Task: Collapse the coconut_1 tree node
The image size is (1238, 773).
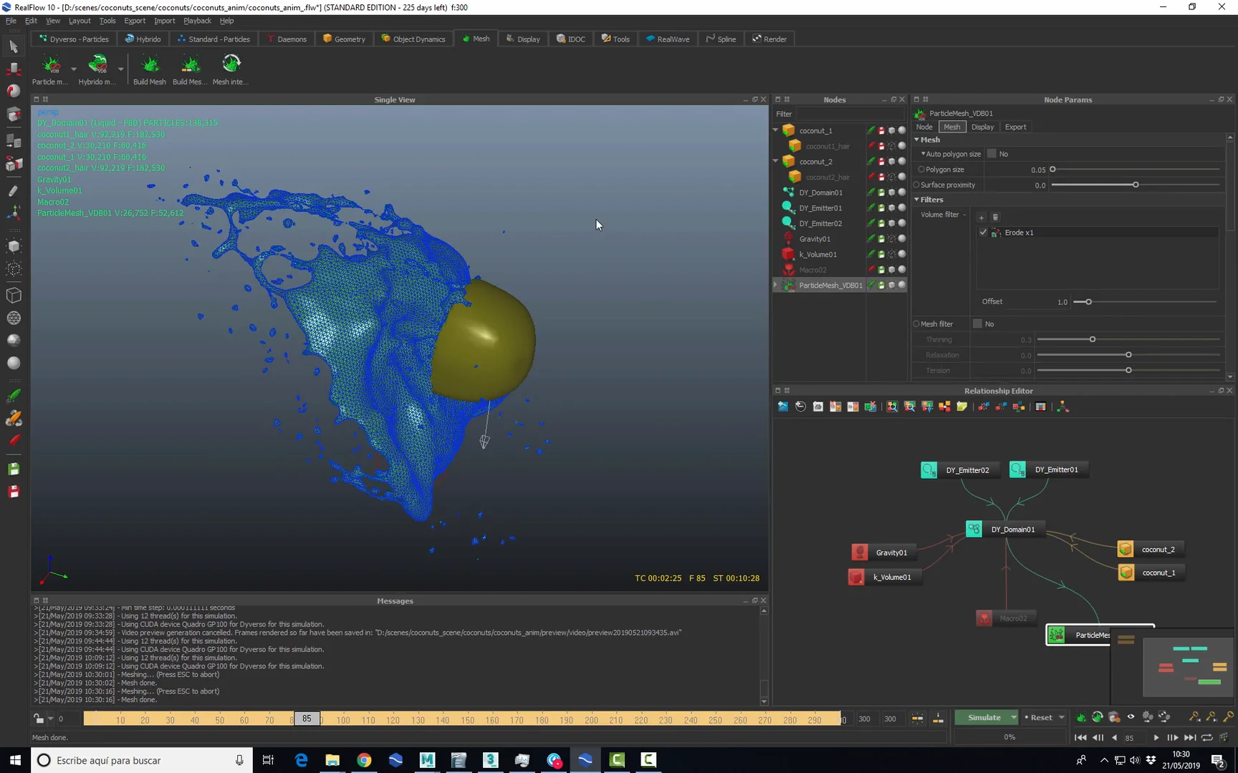Action: pyautogui.click(x=776, y=130)
